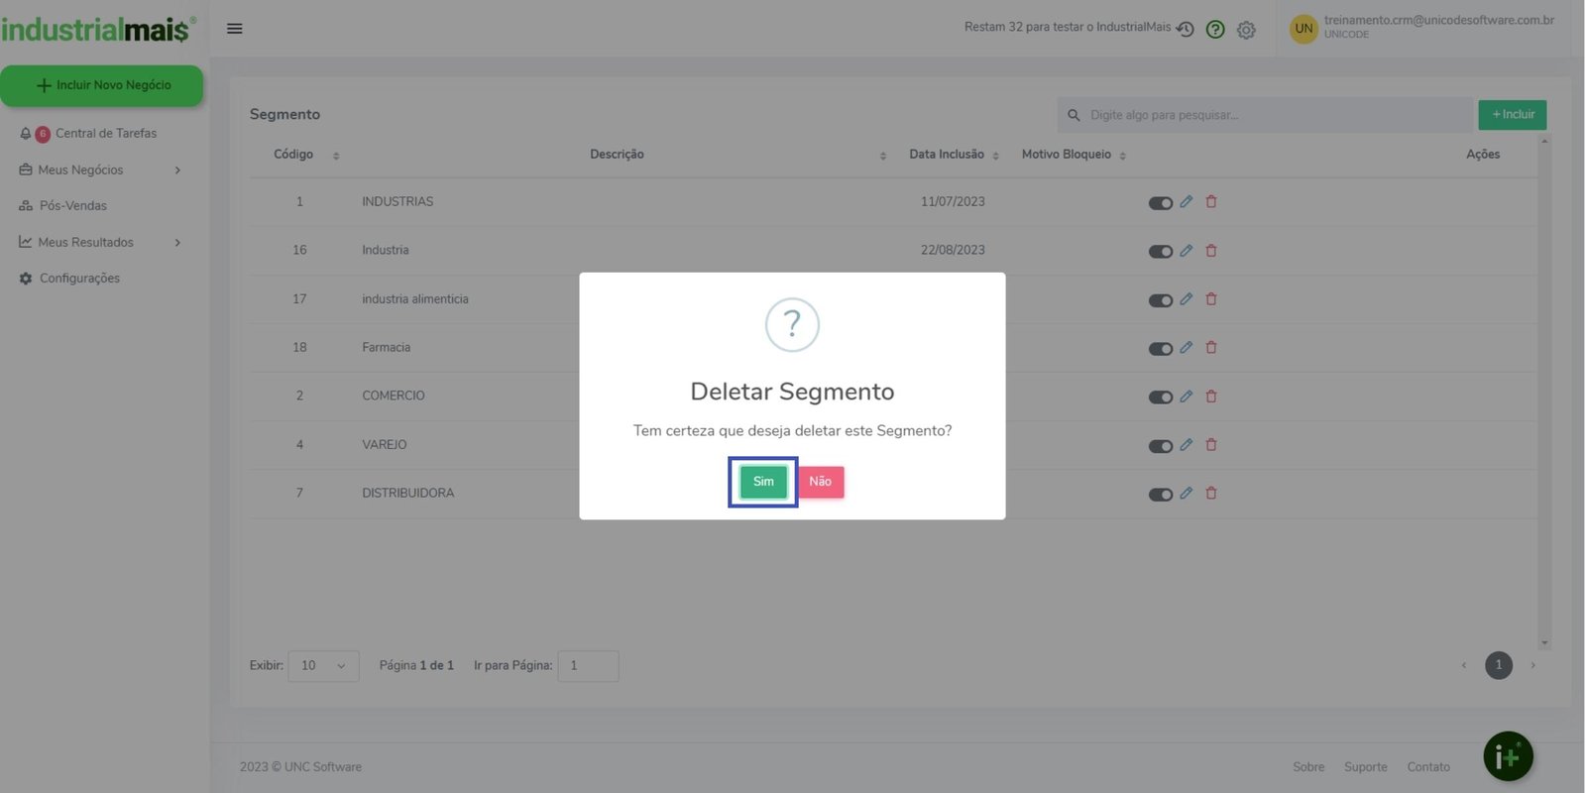The height and width of the screenshot is (793, 1586).
Task: Click the trash icon for Farmacia row
Action: click(1210, 348)
